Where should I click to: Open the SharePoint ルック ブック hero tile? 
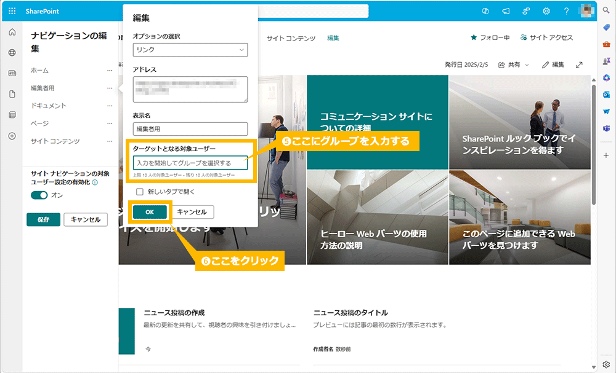520,122
